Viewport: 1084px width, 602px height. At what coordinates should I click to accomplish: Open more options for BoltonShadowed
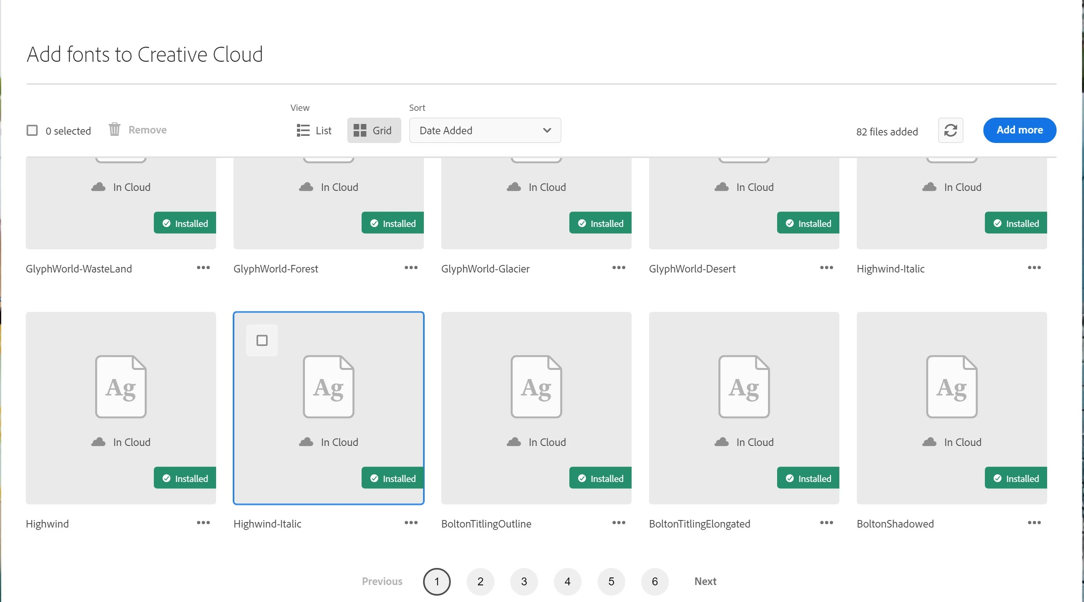[x=1034, y=522]
